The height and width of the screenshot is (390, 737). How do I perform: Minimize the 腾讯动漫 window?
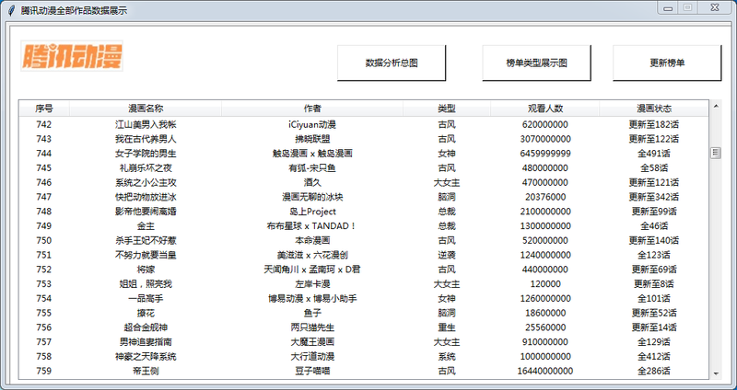pyautogui.click(x=667, y=8)
